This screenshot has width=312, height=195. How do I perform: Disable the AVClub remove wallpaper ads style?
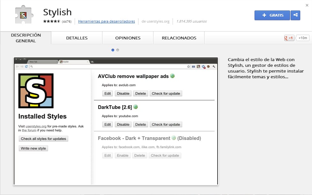[x=123, y=93]
